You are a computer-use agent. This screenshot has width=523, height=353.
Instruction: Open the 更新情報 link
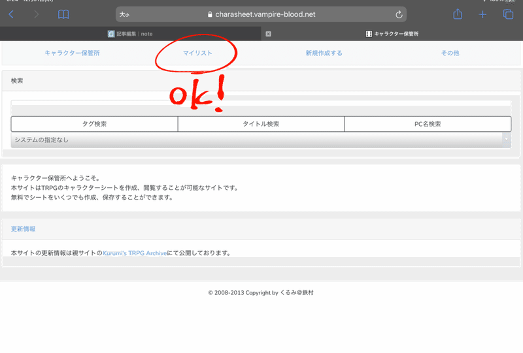(23, 229)
